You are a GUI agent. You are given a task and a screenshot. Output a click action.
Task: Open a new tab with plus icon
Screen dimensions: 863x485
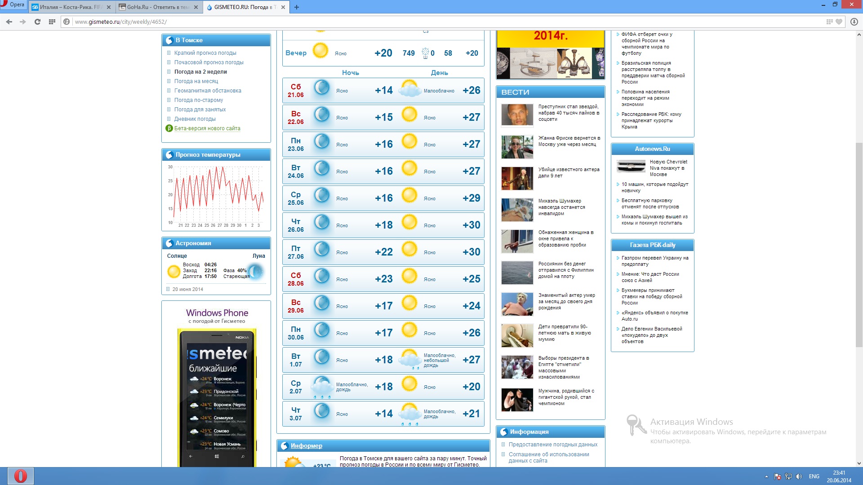tap(297, 7)
